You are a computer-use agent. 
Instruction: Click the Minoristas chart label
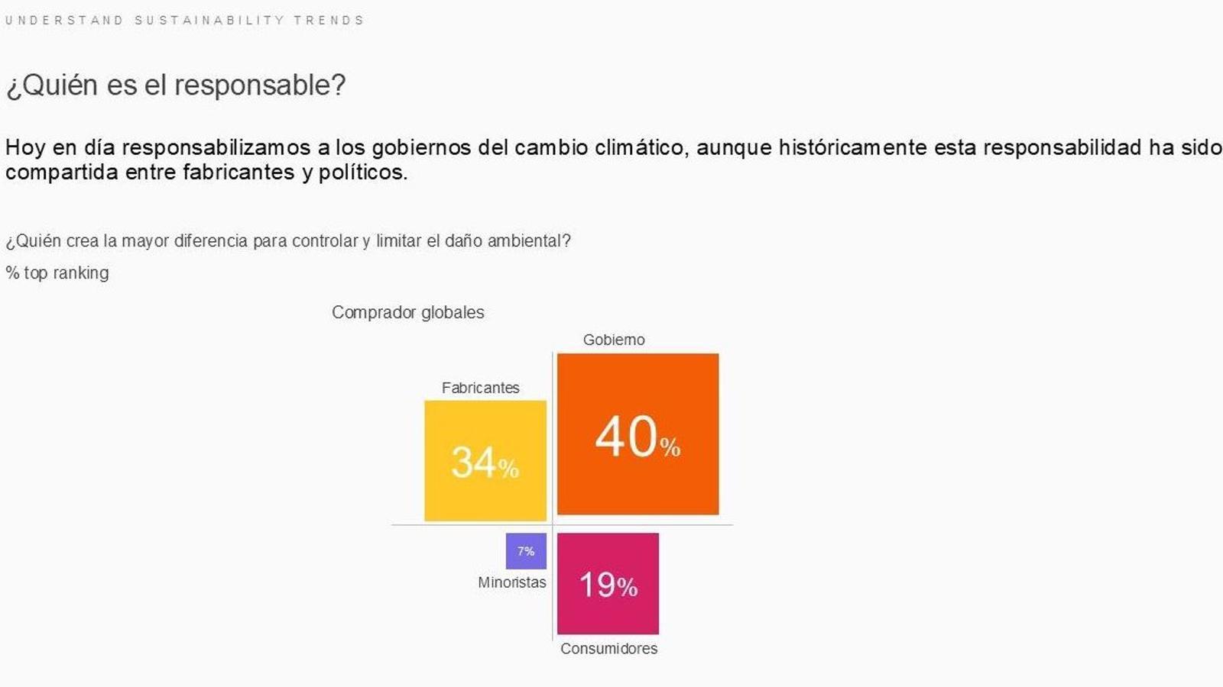tap(511, 582)
